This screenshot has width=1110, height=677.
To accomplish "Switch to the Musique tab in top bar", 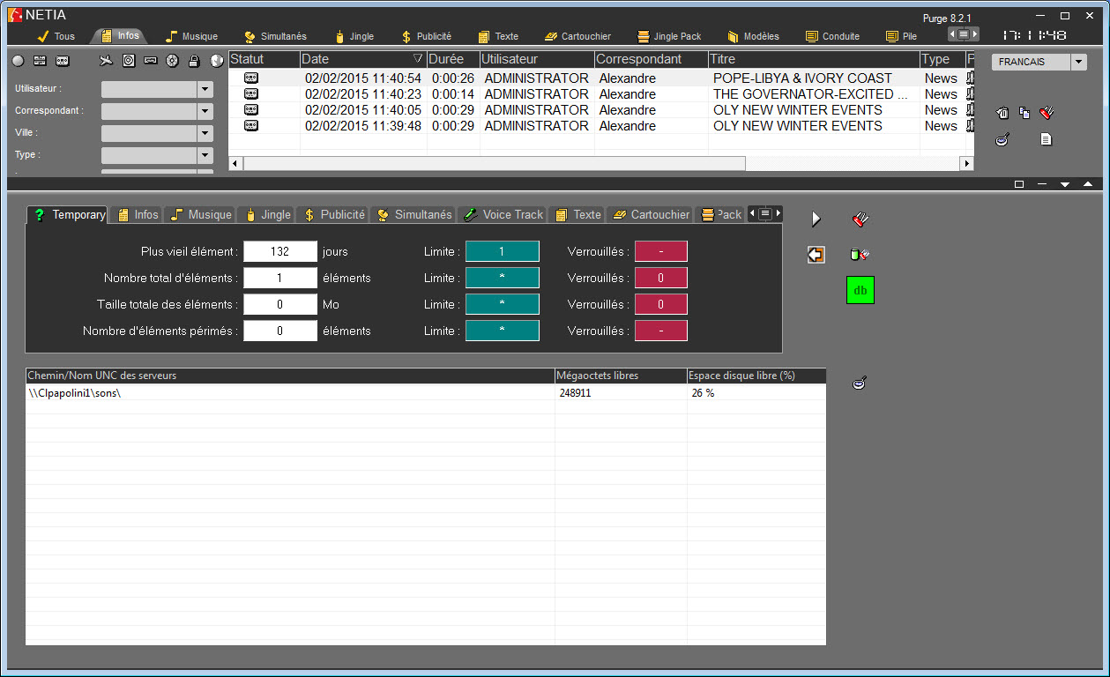I will click(191, 36).
